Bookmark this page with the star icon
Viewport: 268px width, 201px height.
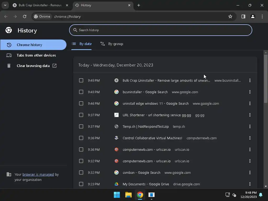coord(230,16)
